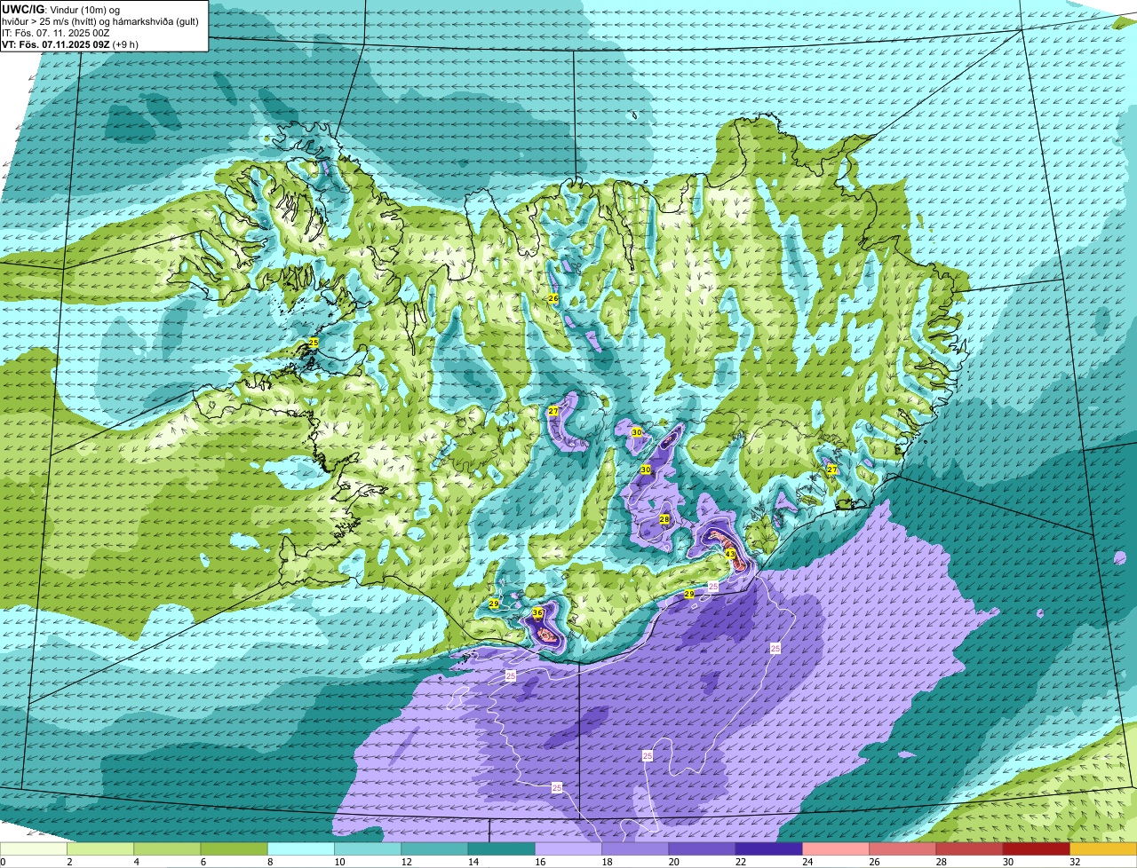Click the deep indigo 22–24 m/s legend swatch
The image size is (1137, 868).
point(768,848)
